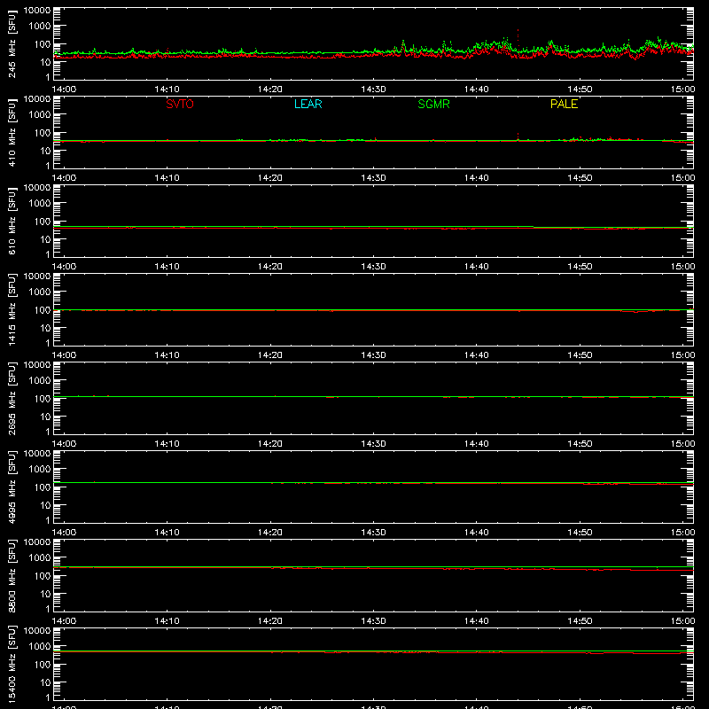
Task: Click the 1000 y-axis value of the 410 MHz plot
Action: click(40, 115)
